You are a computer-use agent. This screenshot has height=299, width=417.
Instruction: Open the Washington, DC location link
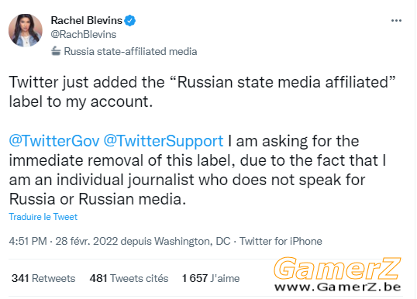coord(192,242)
